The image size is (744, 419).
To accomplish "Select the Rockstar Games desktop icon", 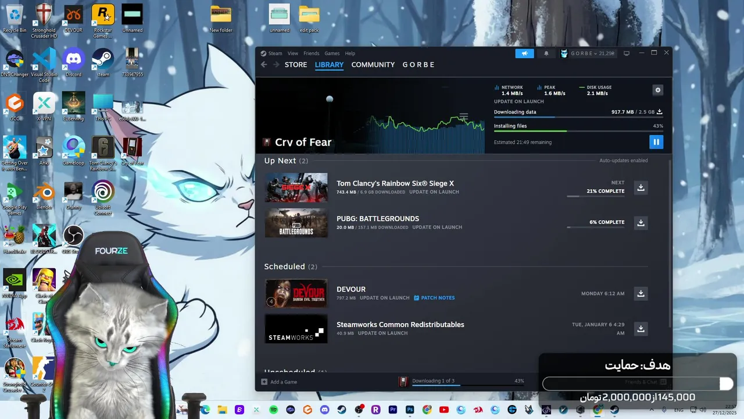I will [103, 21].
